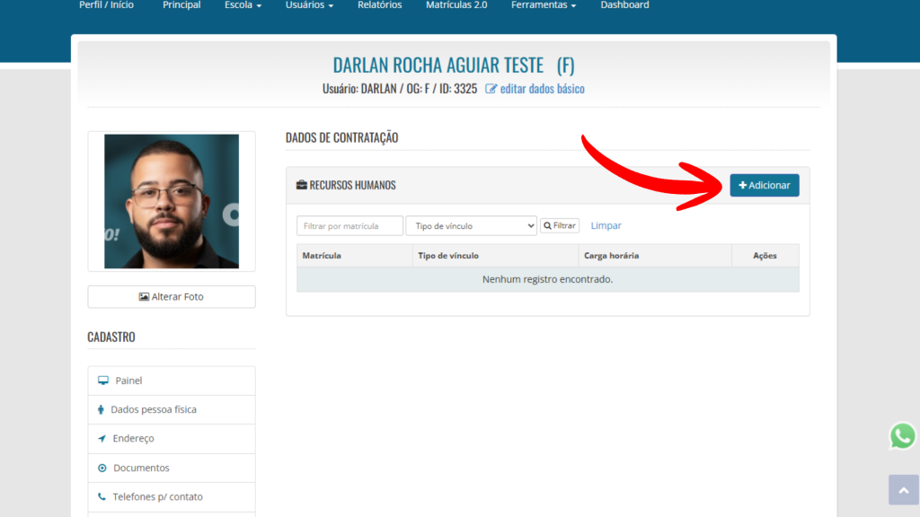The width and height of the screenshot is (920, 517).
Task: Click the location arrow icon for Endereço
Action: pos(102,439)
